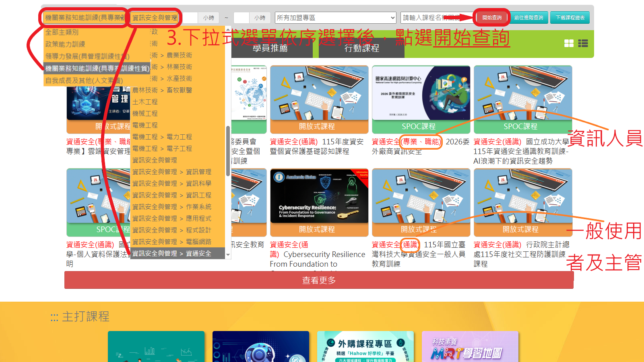This screenshot has height=362, width=644.
Task: Choose 農林技術 > 畜牧獸醫 option
Action: 178,90
